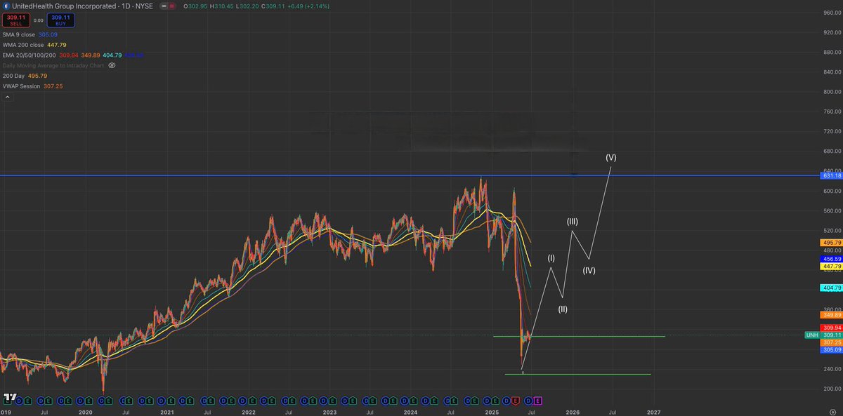Screen dimensions: 843x416
Task: Click the purple upcoming earnings E marker
Action: tap(537, 400)
